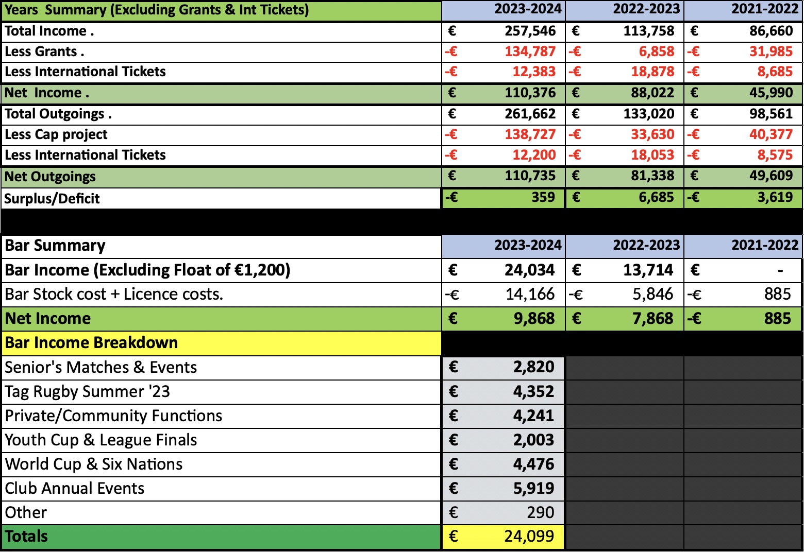Click the 'Net Income .' green row label
This screenshot has width=804, height=552.
click(x=47, y=93)
